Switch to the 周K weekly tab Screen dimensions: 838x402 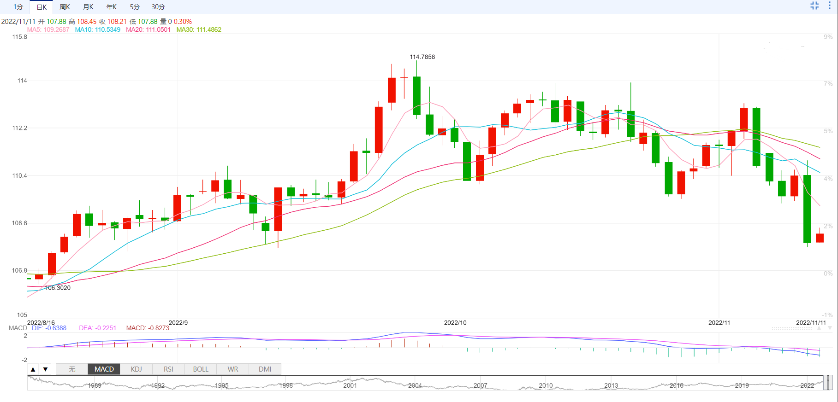65,7
